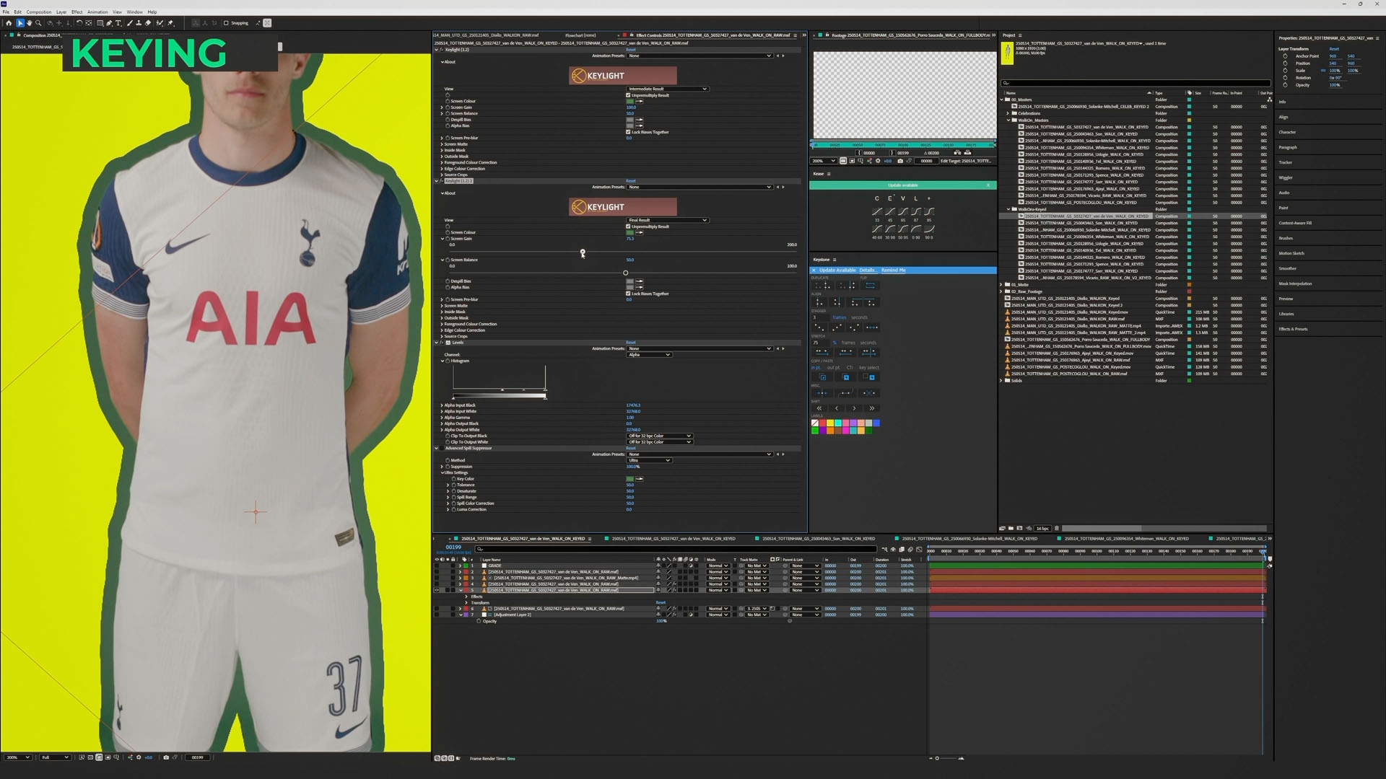Open layer 6 Track Matte dropdown
Image resolution: width=1386 pixels, height=779 pixels.
coord(757,608)
